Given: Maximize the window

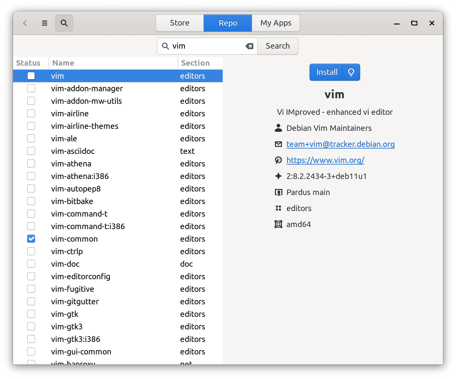Looking at the screenshot, I should pos(414,23).
